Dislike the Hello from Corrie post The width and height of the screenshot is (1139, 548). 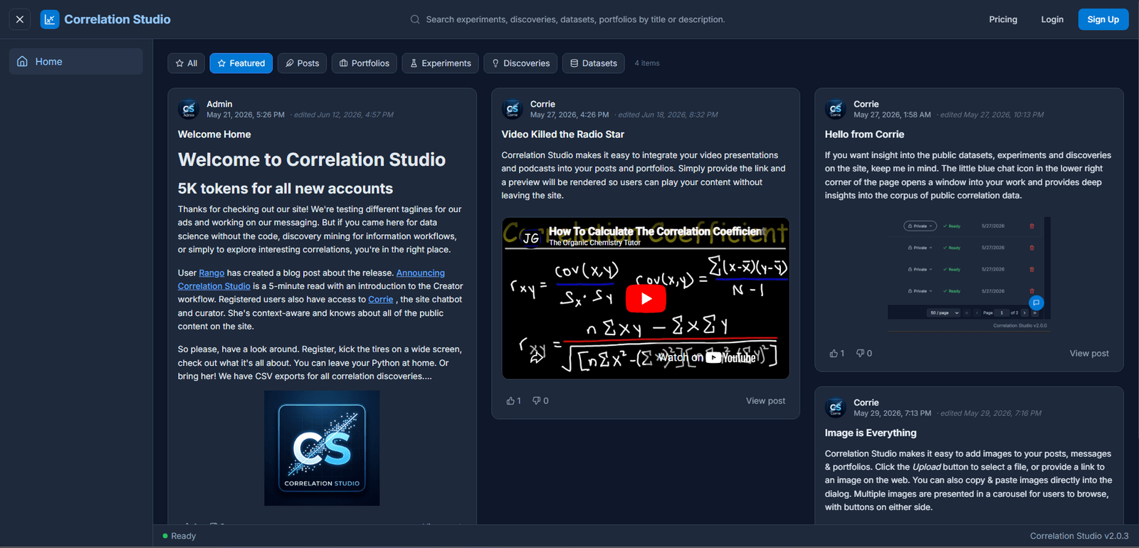click(864, 354)
